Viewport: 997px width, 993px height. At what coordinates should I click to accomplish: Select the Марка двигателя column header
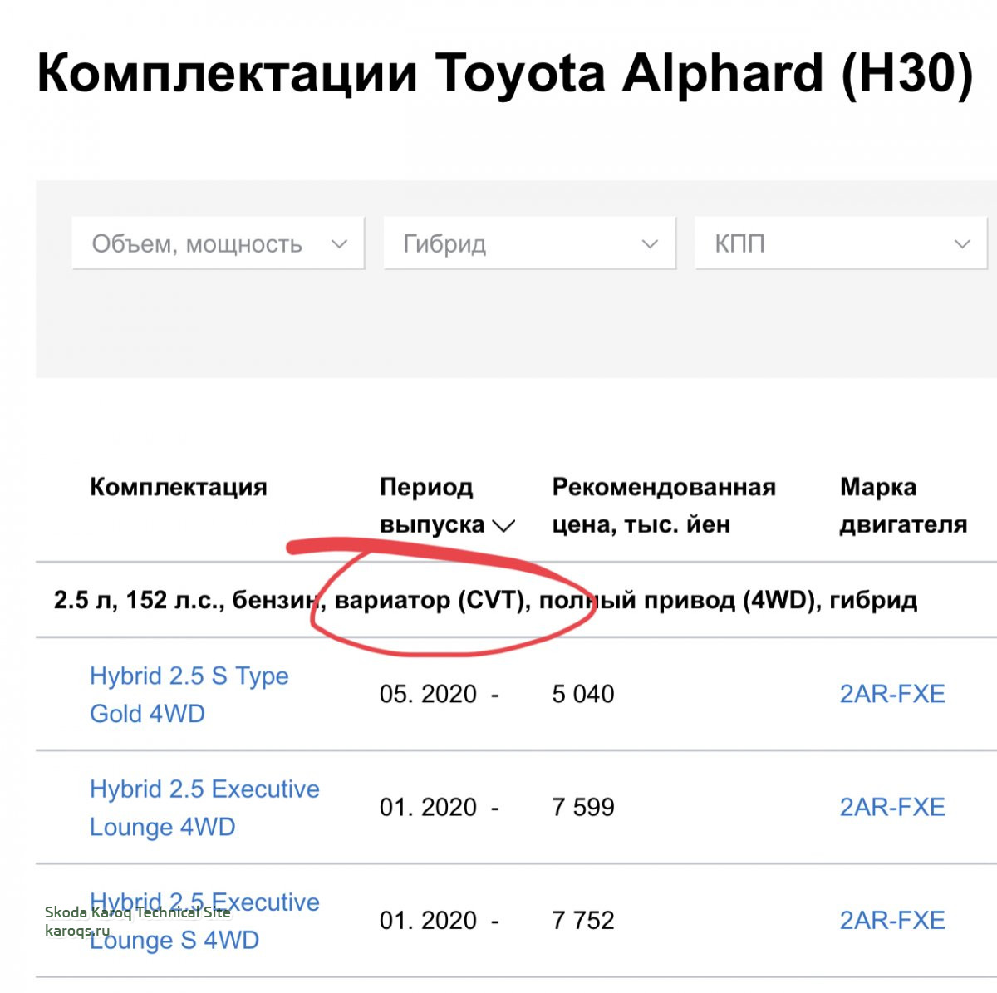click(903, 505)
